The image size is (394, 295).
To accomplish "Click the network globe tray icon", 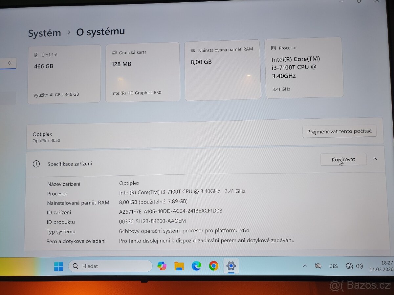I will [x=349, y=266].
